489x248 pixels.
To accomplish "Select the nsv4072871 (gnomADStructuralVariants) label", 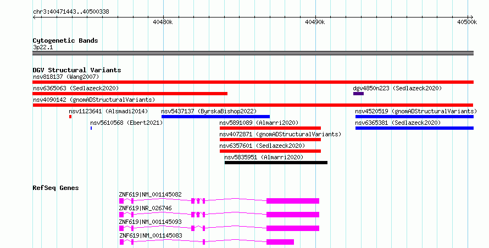I will coord(280,134).
